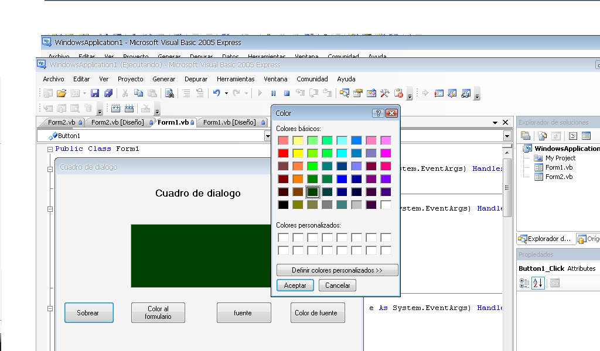Click the code editor vertical scrollbar up arrow
600x351 pixels.
[507, 153]
